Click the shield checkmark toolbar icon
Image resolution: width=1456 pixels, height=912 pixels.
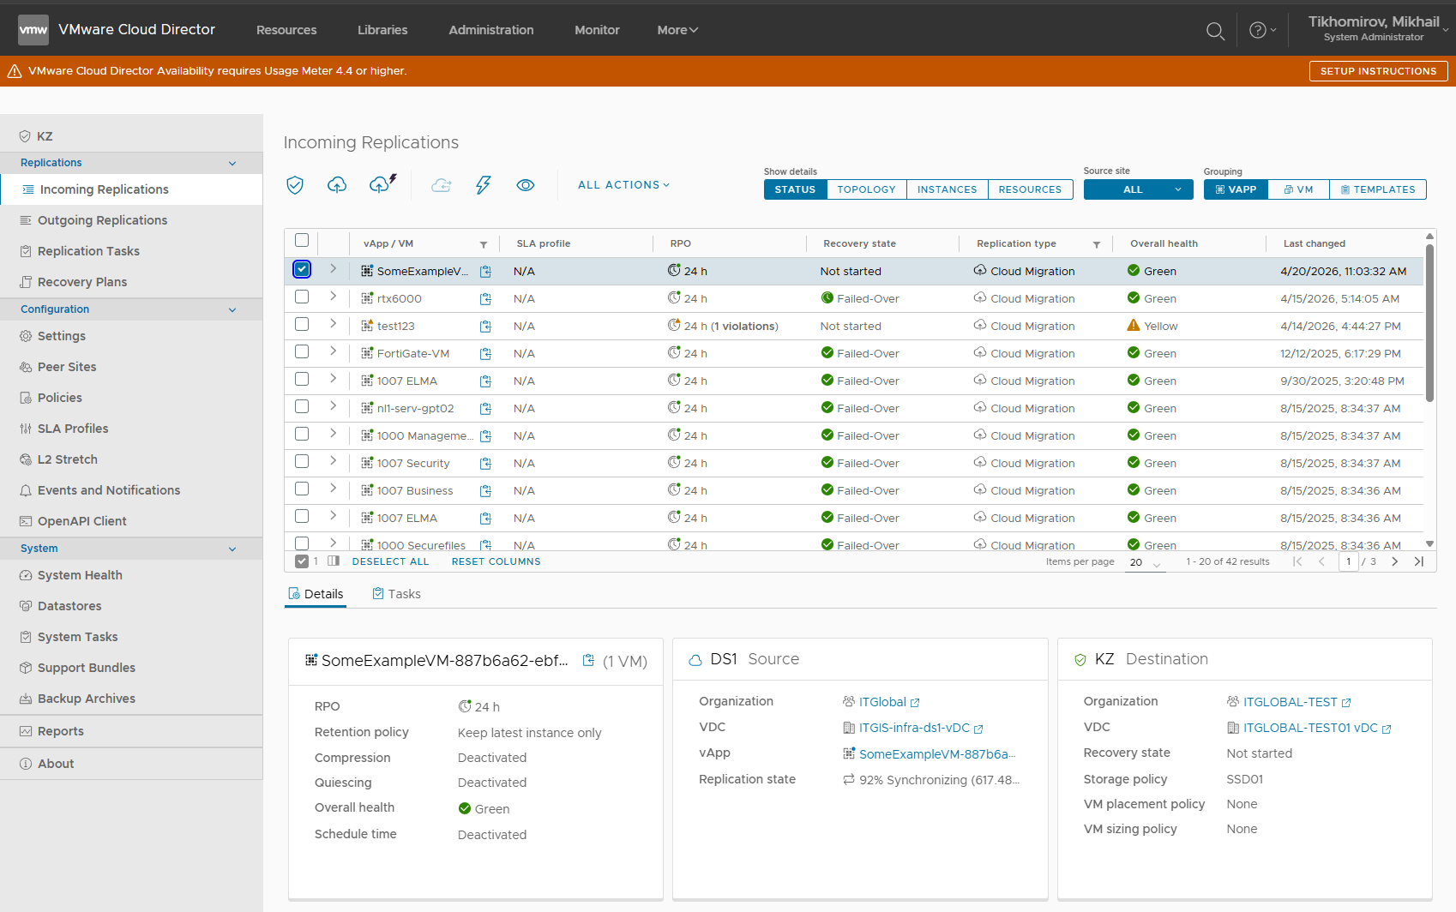pos(295,185)
